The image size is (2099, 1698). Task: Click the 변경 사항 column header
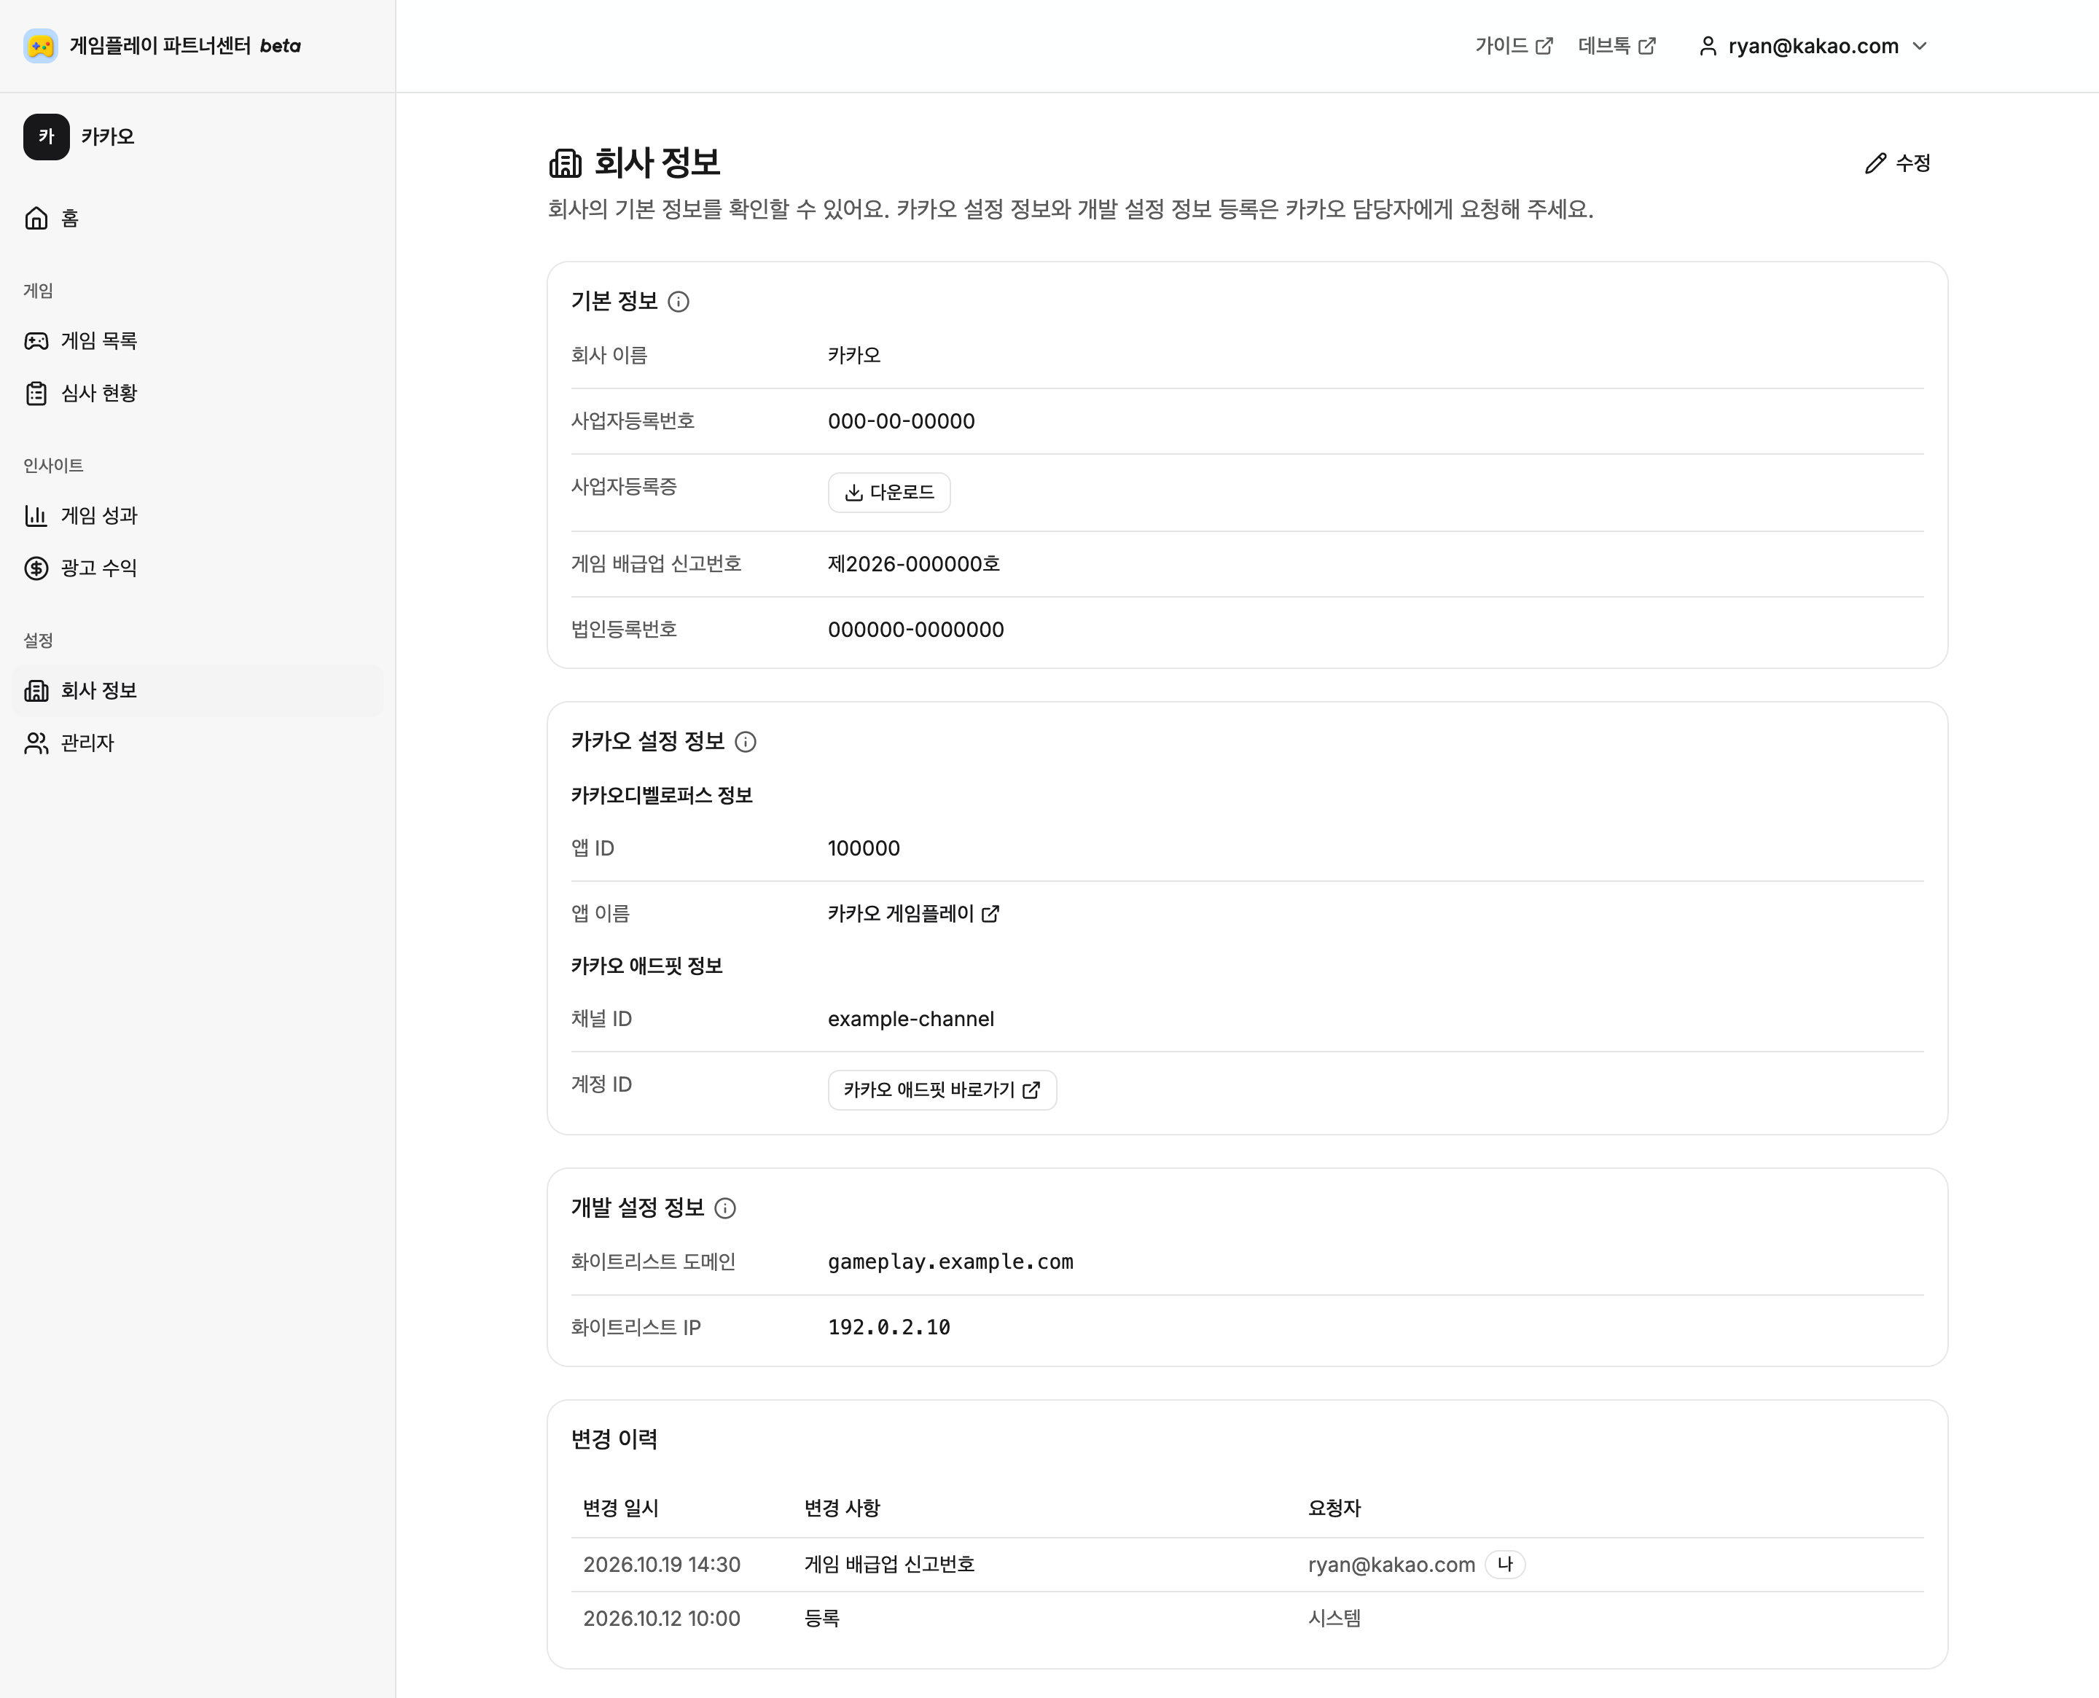pos(842,1509)
